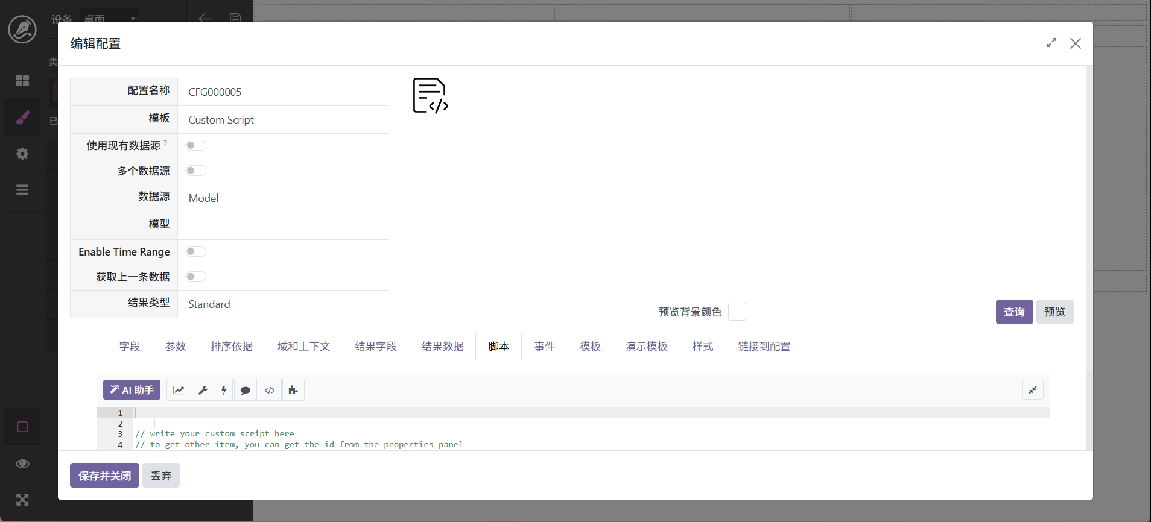Click the 查询 button
This screenshot has height=522, width=1151.
(1013, 312)
